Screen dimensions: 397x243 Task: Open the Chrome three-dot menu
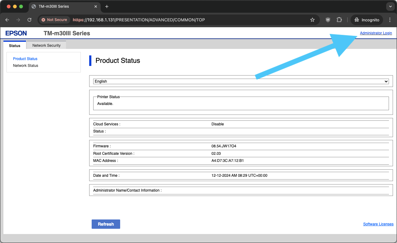[390, 20]
